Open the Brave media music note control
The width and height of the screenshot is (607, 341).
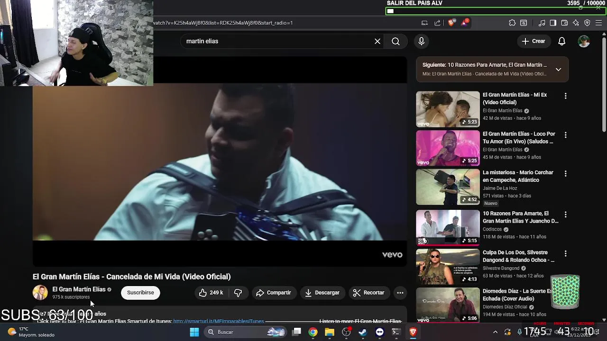coord(542,23)
